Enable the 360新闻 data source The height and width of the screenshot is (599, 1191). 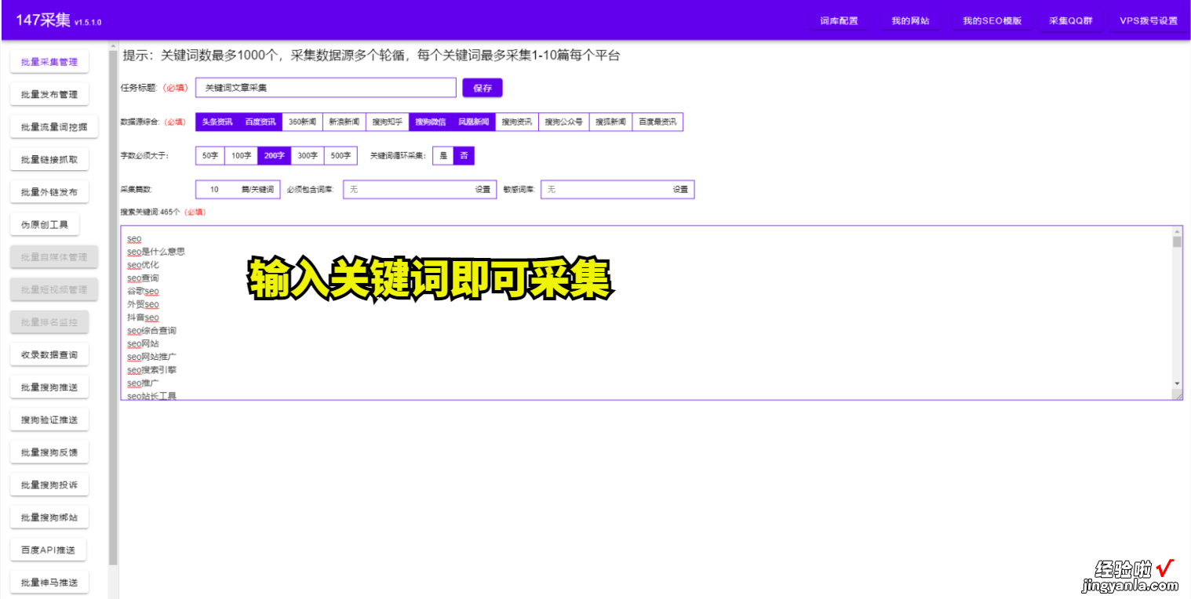302,122
